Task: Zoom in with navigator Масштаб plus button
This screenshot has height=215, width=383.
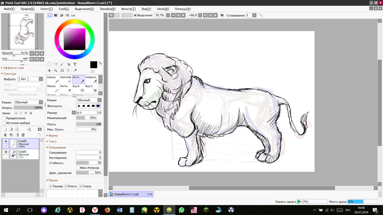Action: click(x=37, y=54)
